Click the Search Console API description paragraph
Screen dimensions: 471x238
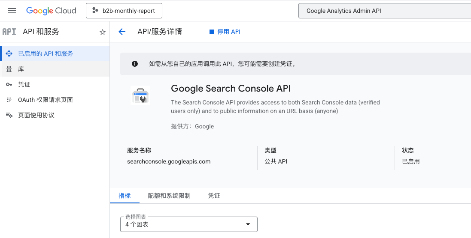coord(276,107)
